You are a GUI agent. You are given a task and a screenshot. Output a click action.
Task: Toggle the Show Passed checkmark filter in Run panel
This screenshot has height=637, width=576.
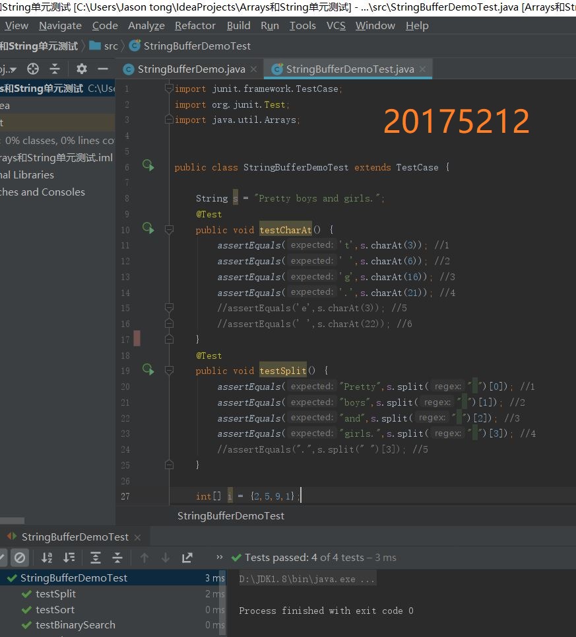click(x=2, y=558)
